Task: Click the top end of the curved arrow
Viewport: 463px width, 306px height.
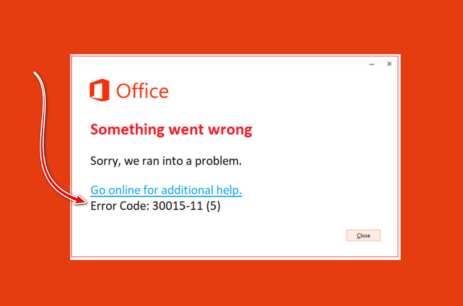Action: coord(35,73)
